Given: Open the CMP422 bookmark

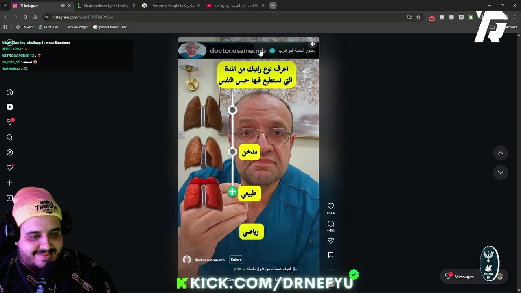Looking at the screenshot, I should [x=25, y=27].
